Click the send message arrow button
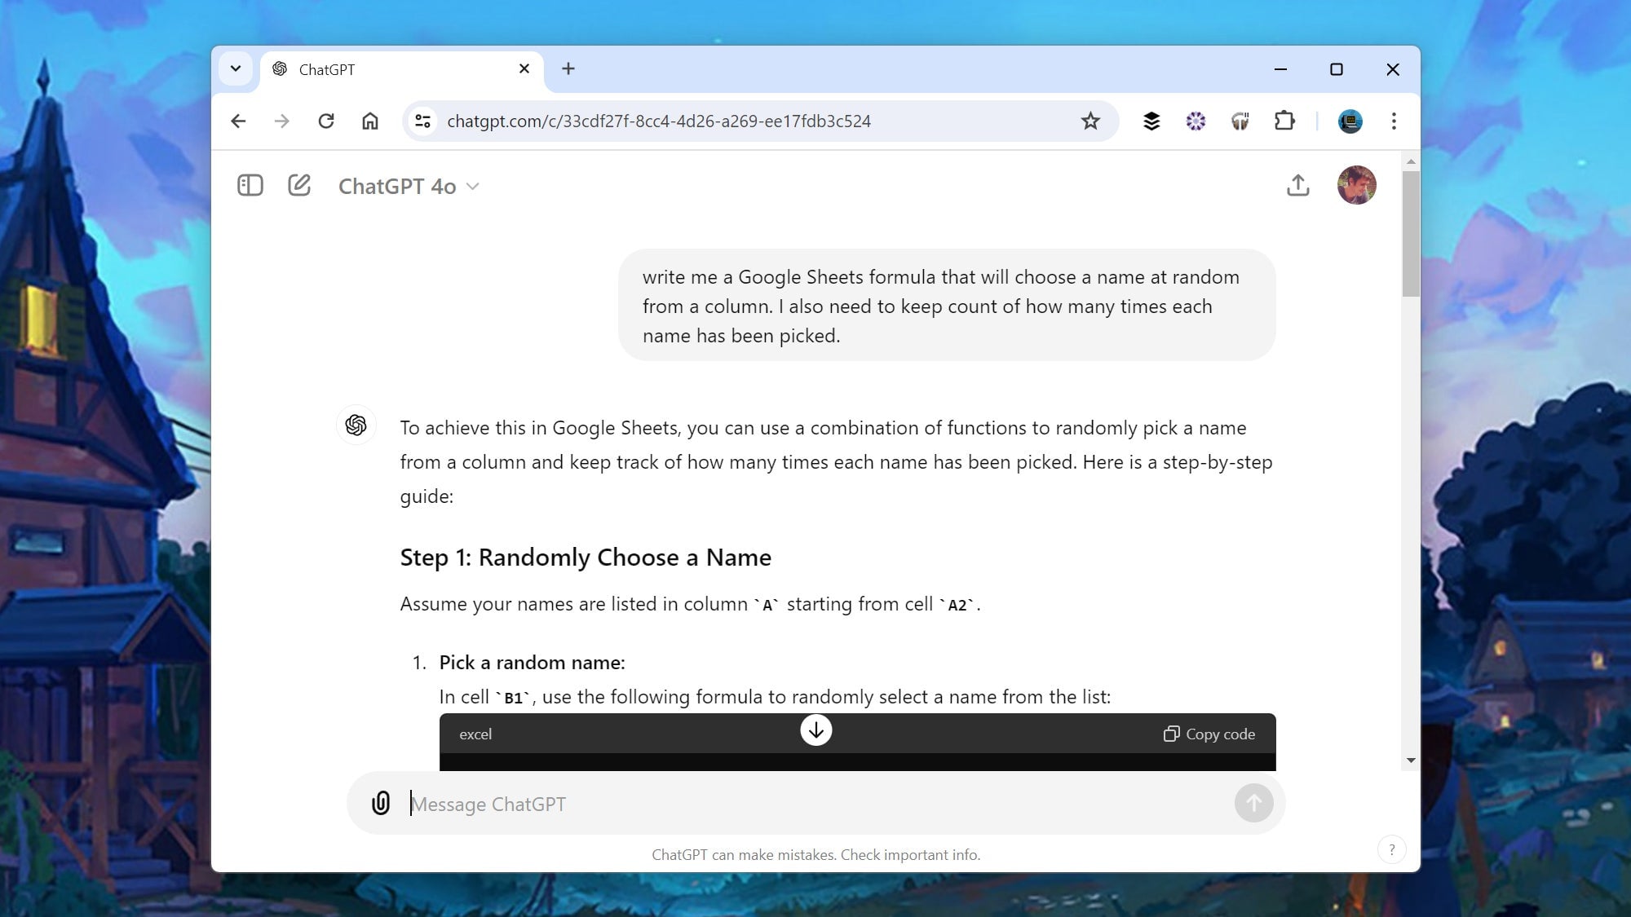Screen dimensions: 1631x917 (x=1253, y=804)
